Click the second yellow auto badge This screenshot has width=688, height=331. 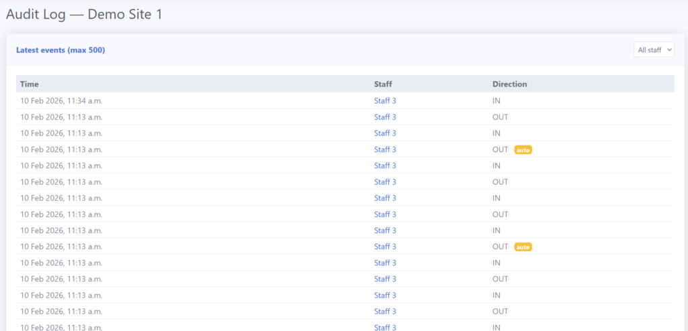(523, 247)
